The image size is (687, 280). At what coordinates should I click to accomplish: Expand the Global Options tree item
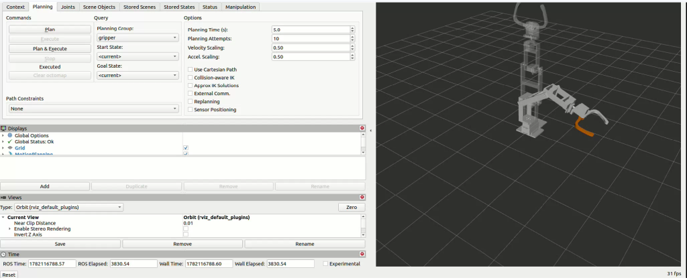click(x=3, y=135)
